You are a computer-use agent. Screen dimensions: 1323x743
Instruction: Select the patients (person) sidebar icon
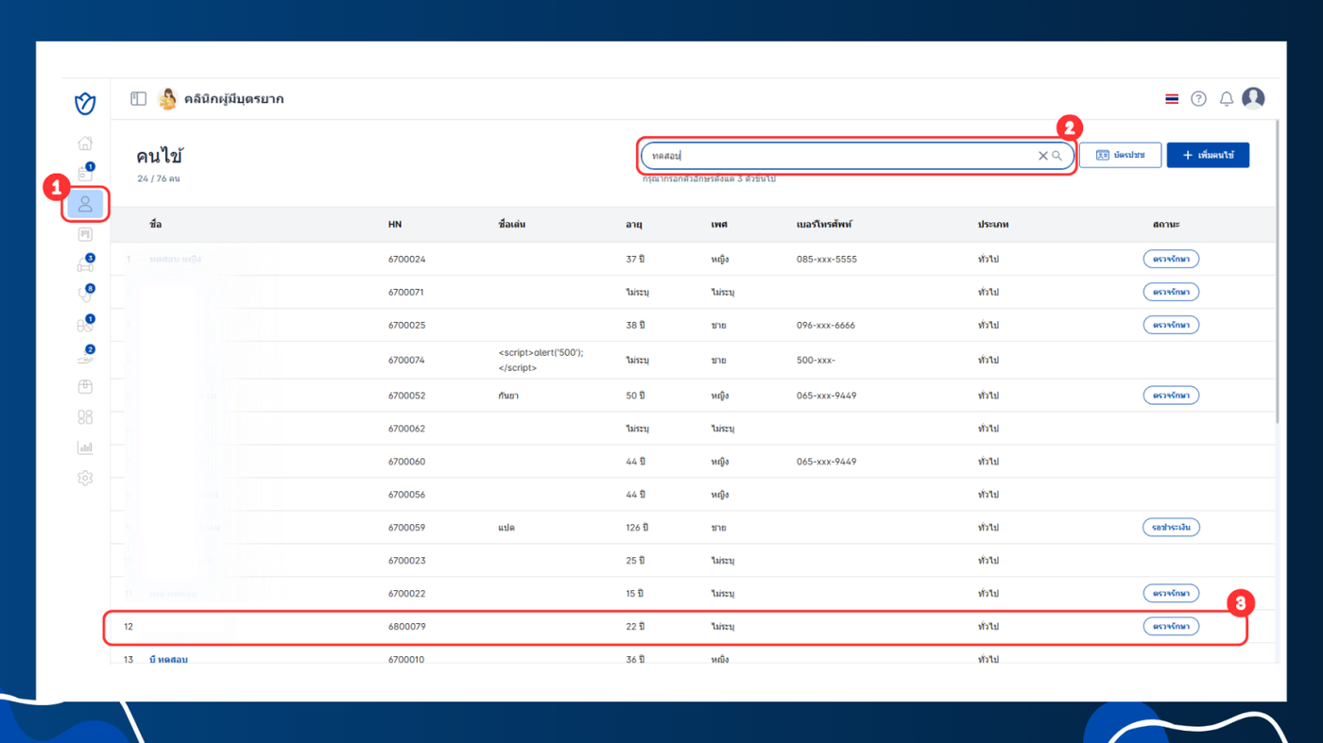tap(85, 204)
